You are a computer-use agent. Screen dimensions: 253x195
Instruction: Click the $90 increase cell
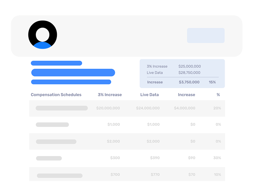pos(192,158)
